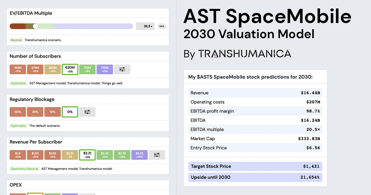Viewport: 371px width, 195px height.
Task: Set revenue per subscriber to $2.43
Action: pyautogui.click(x=104, y=155)
